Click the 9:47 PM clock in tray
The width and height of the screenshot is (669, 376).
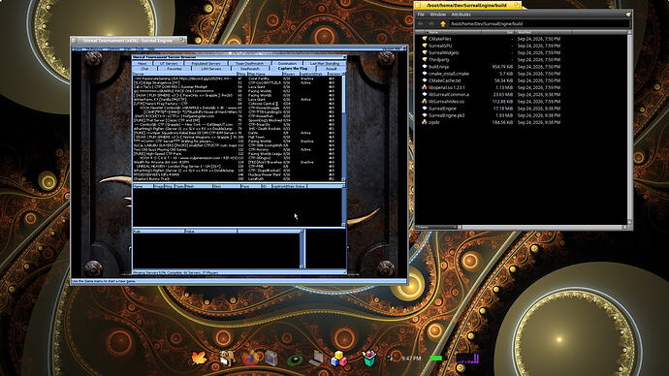[411, 359]
